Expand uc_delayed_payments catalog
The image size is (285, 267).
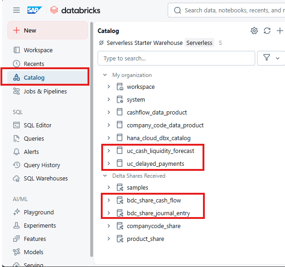tap(109, 163)
